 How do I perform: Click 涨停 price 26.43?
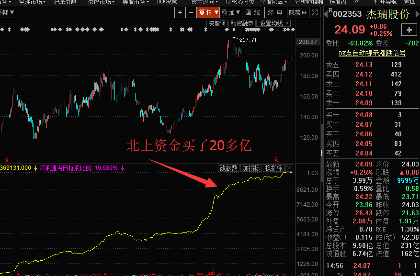tap(364, 213)
